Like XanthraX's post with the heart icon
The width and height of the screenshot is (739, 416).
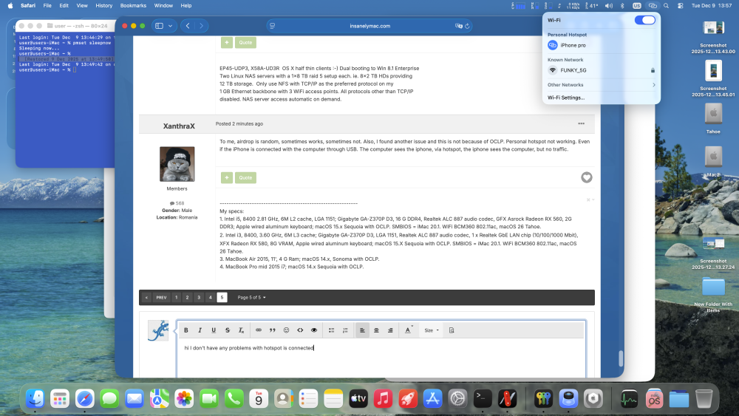pos(586,177)
